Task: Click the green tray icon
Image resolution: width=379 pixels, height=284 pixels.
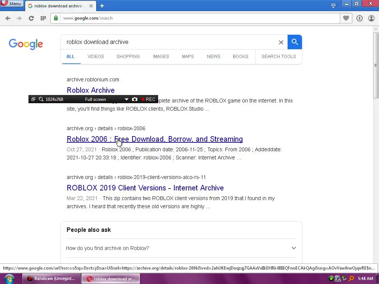Action: click(331, 278)
